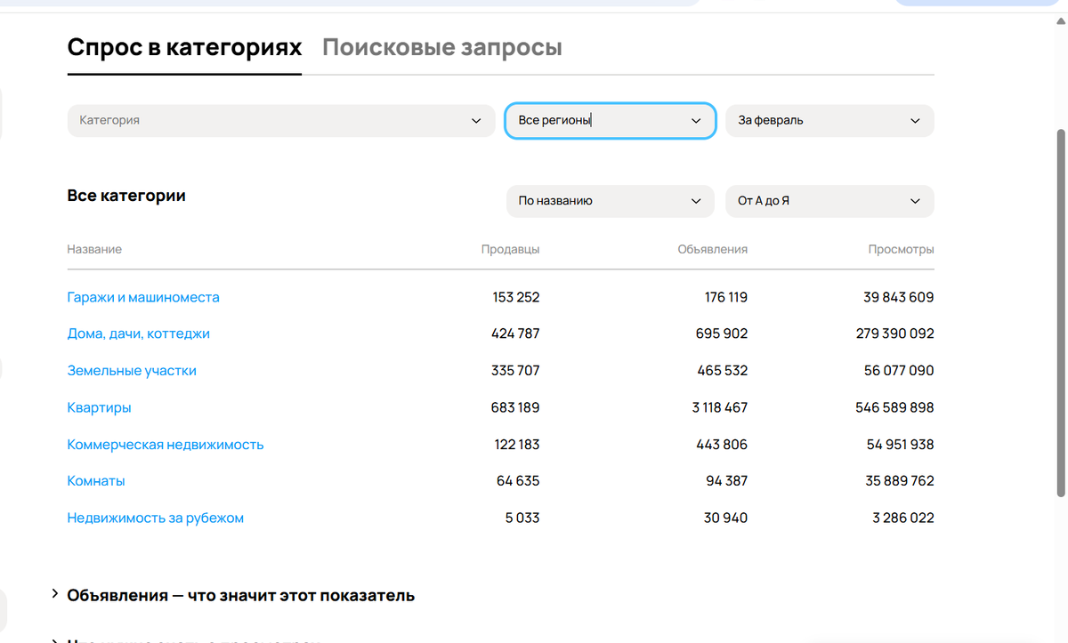Image resolution: width=1068 pixels, height=643 pixels.
Task: Open the Дома, дачи, коттеджи category
Action: pyautogui.click(x=139, y=334)
